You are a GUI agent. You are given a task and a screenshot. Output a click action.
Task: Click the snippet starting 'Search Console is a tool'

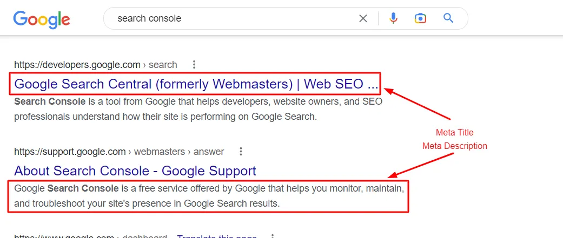[198, 109]
